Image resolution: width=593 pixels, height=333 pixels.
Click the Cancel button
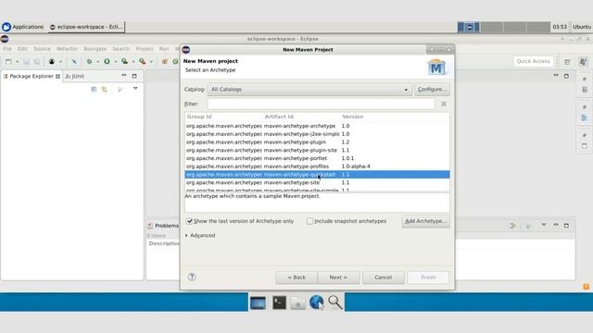pos(383,277)
